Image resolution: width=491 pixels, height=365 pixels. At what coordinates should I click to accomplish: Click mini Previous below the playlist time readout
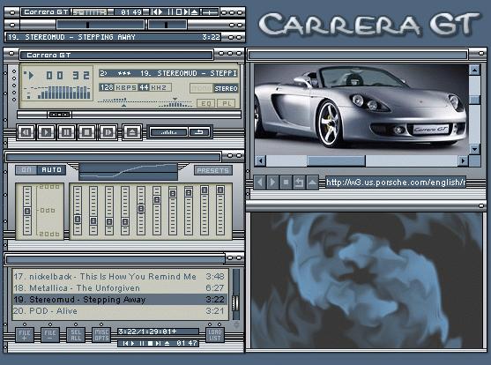tap(125, 343)
